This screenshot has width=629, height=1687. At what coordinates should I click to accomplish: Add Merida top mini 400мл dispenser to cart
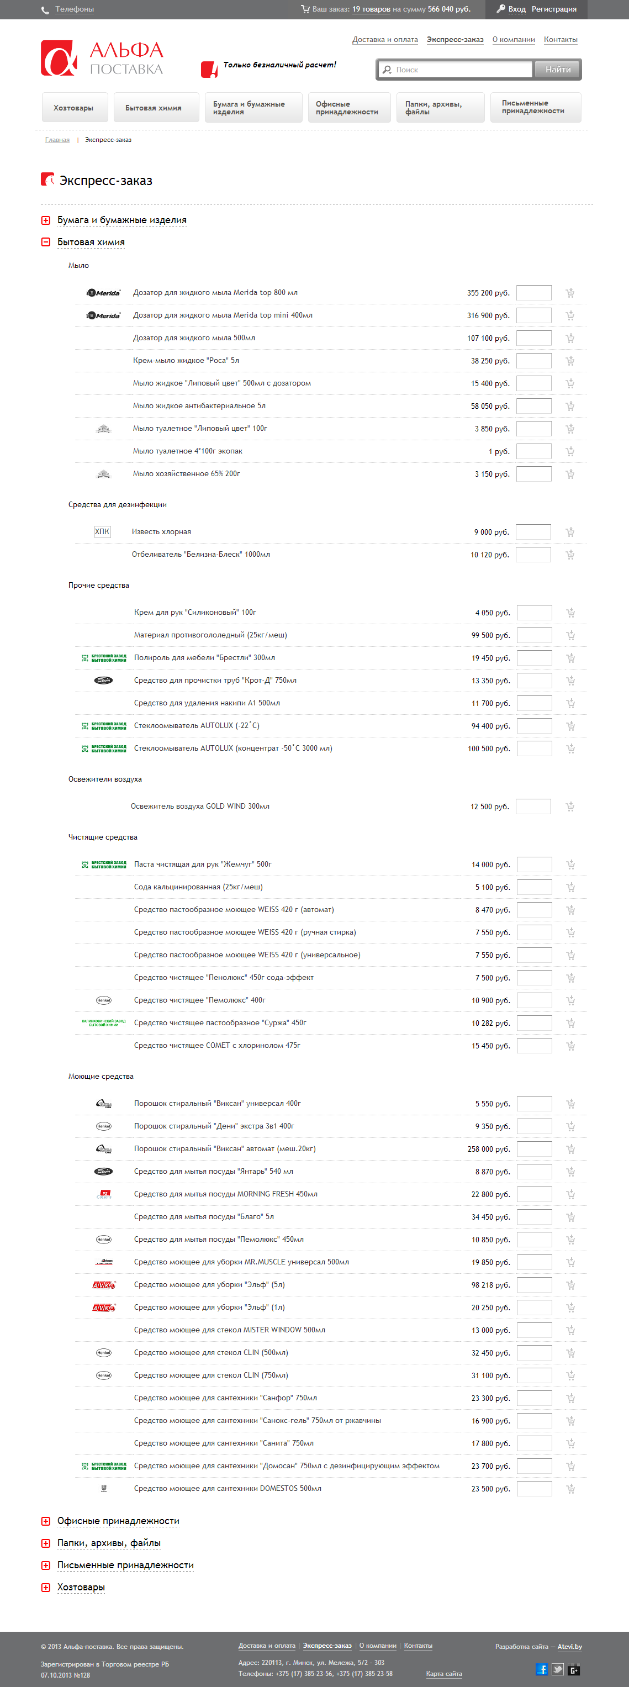pyautogui.click(x=570, y=315)
